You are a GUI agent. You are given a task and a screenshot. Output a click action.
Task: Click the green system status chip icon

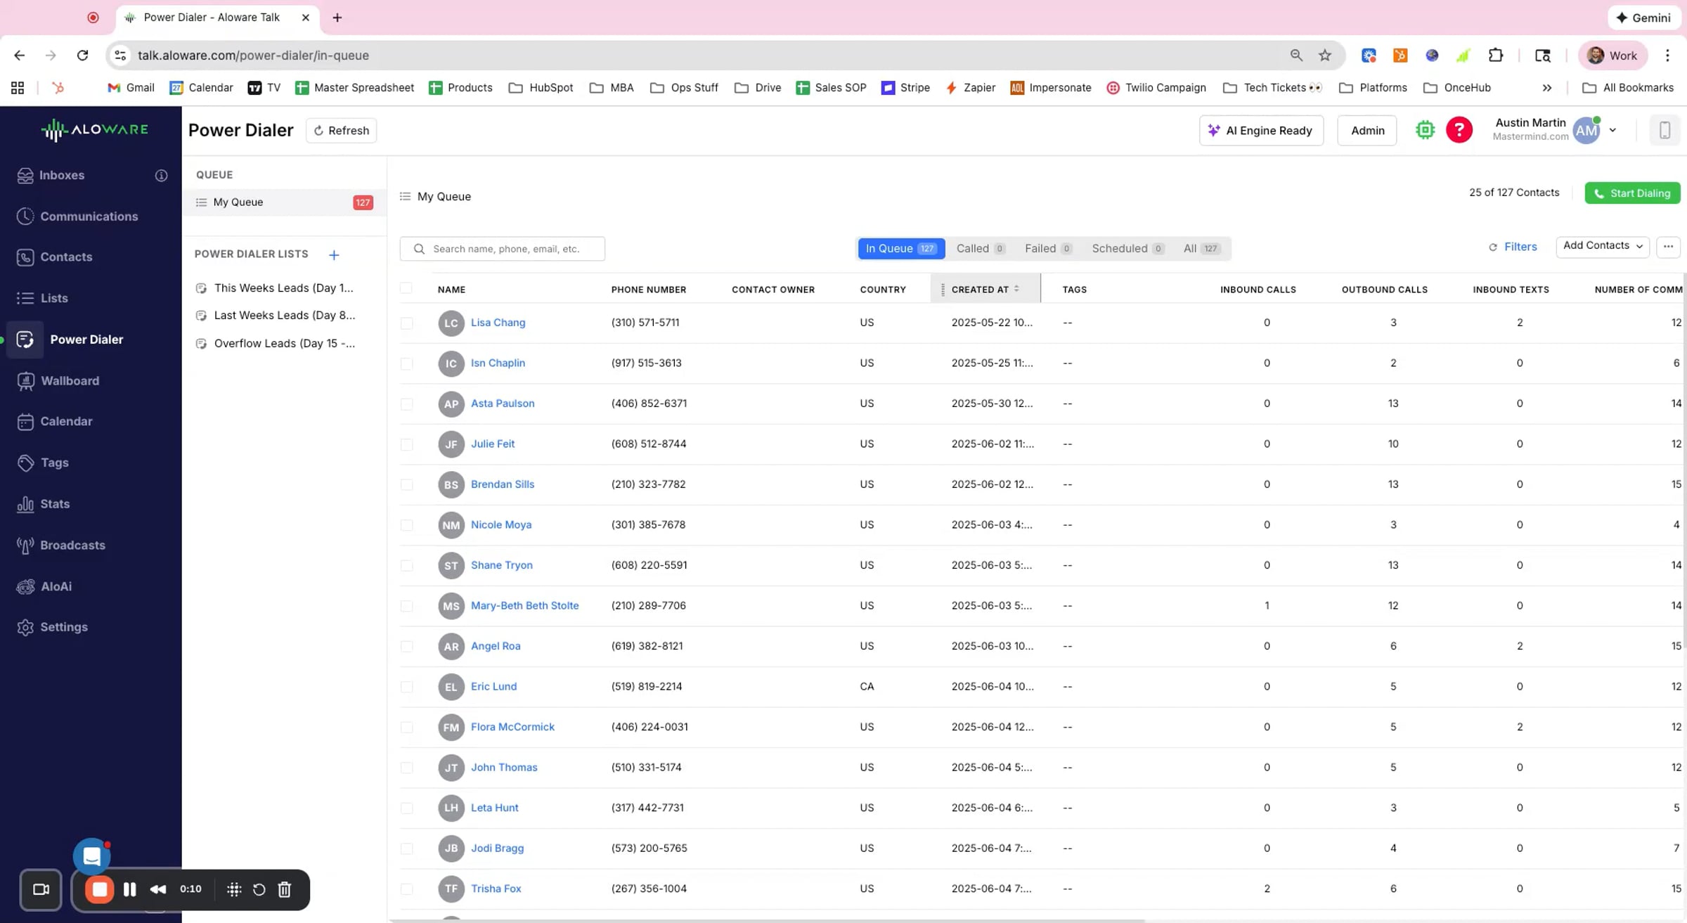pyautogui.click(x=1425, y=130)
